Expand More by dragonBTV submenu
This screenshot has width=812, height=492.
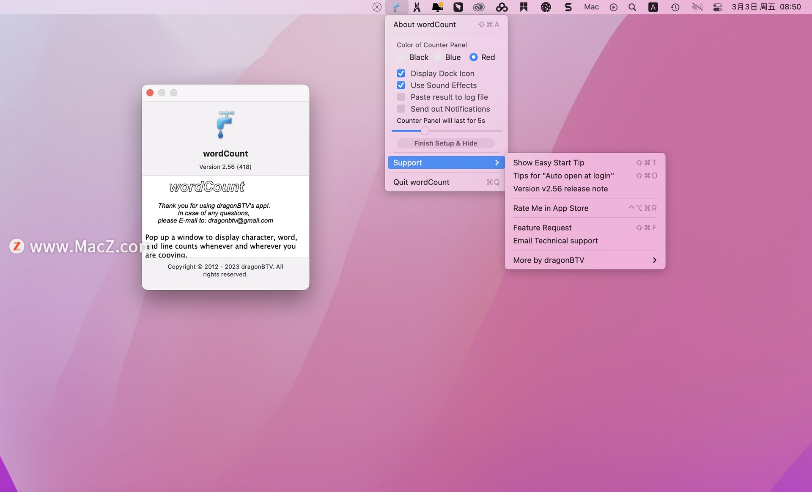click(585, 260)
